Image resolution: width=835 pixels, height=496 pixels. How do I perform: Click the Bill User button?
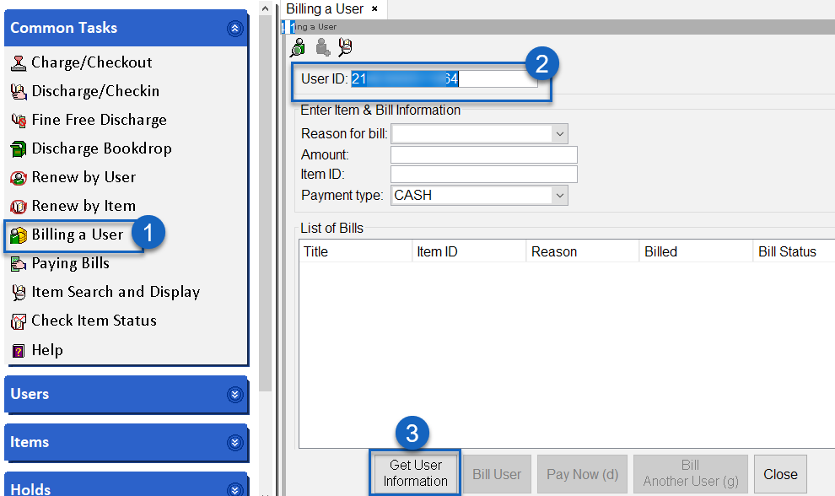point(497,474)
